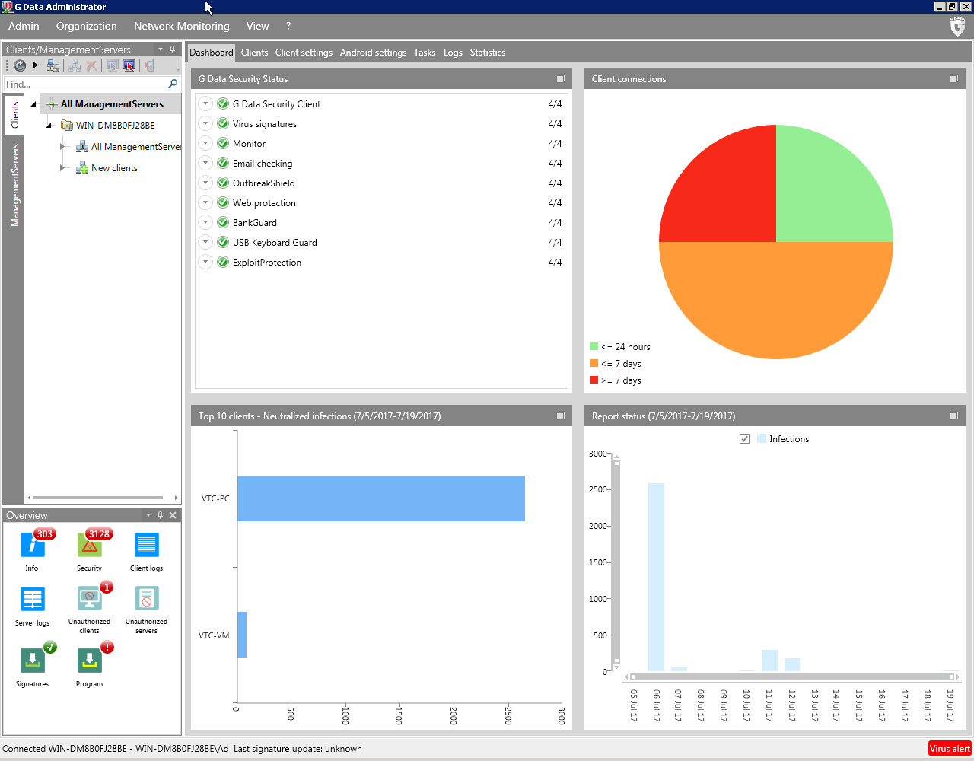Click the Program update icon
The image size is (974, 761).
click(89, 661)
